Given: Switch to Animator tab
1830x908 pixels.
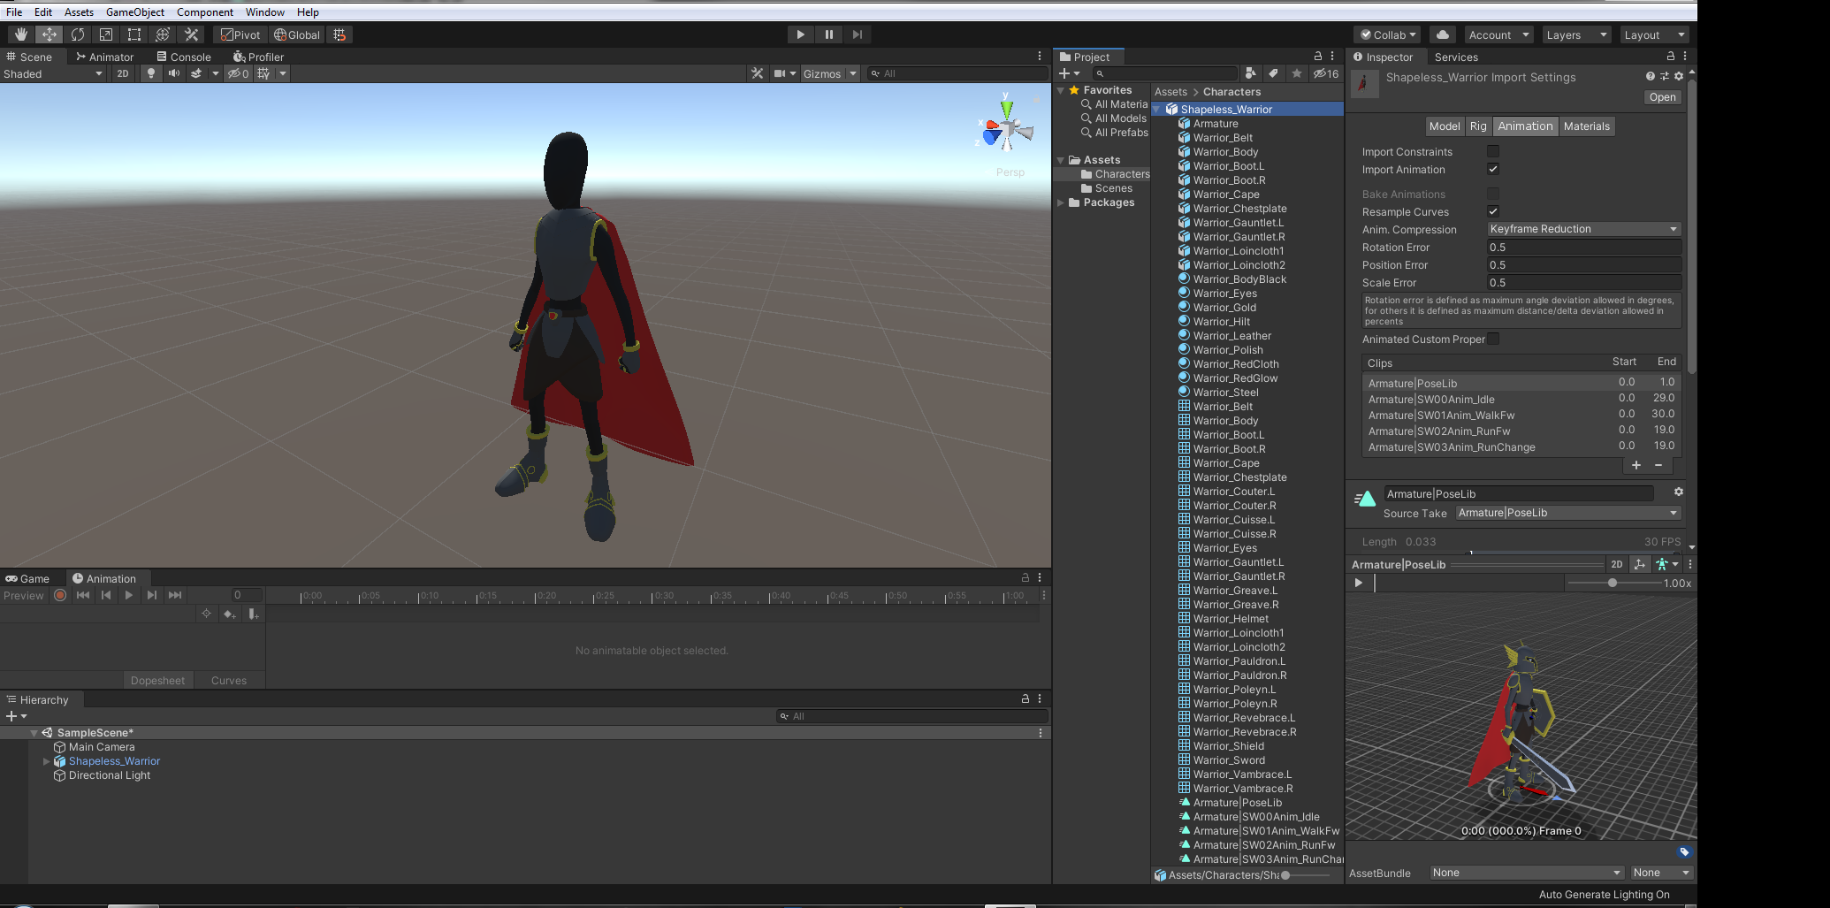Looking at the screenshot, I should [x=104, y=57].
